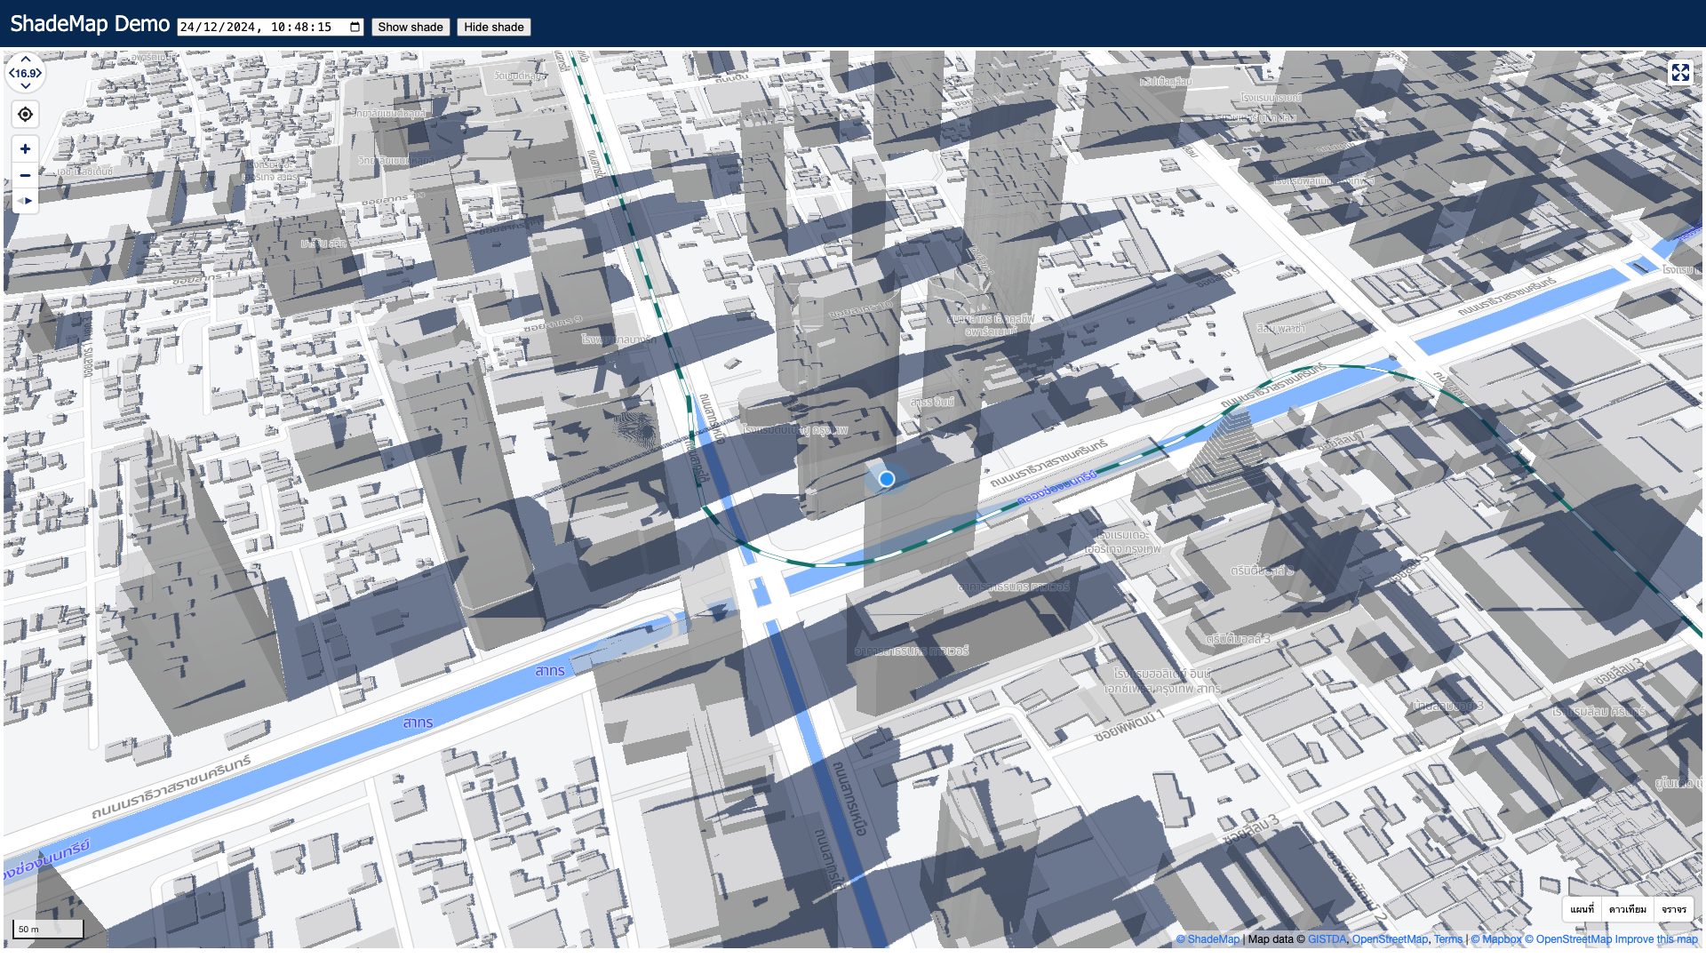Click the compass bearing arrow icon

[x=25, y=201]
